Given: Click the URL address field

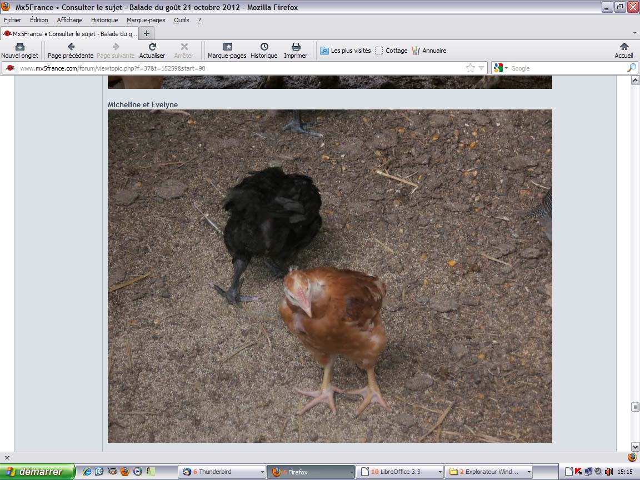Looking at the screenshot, I should click(241, 68).
